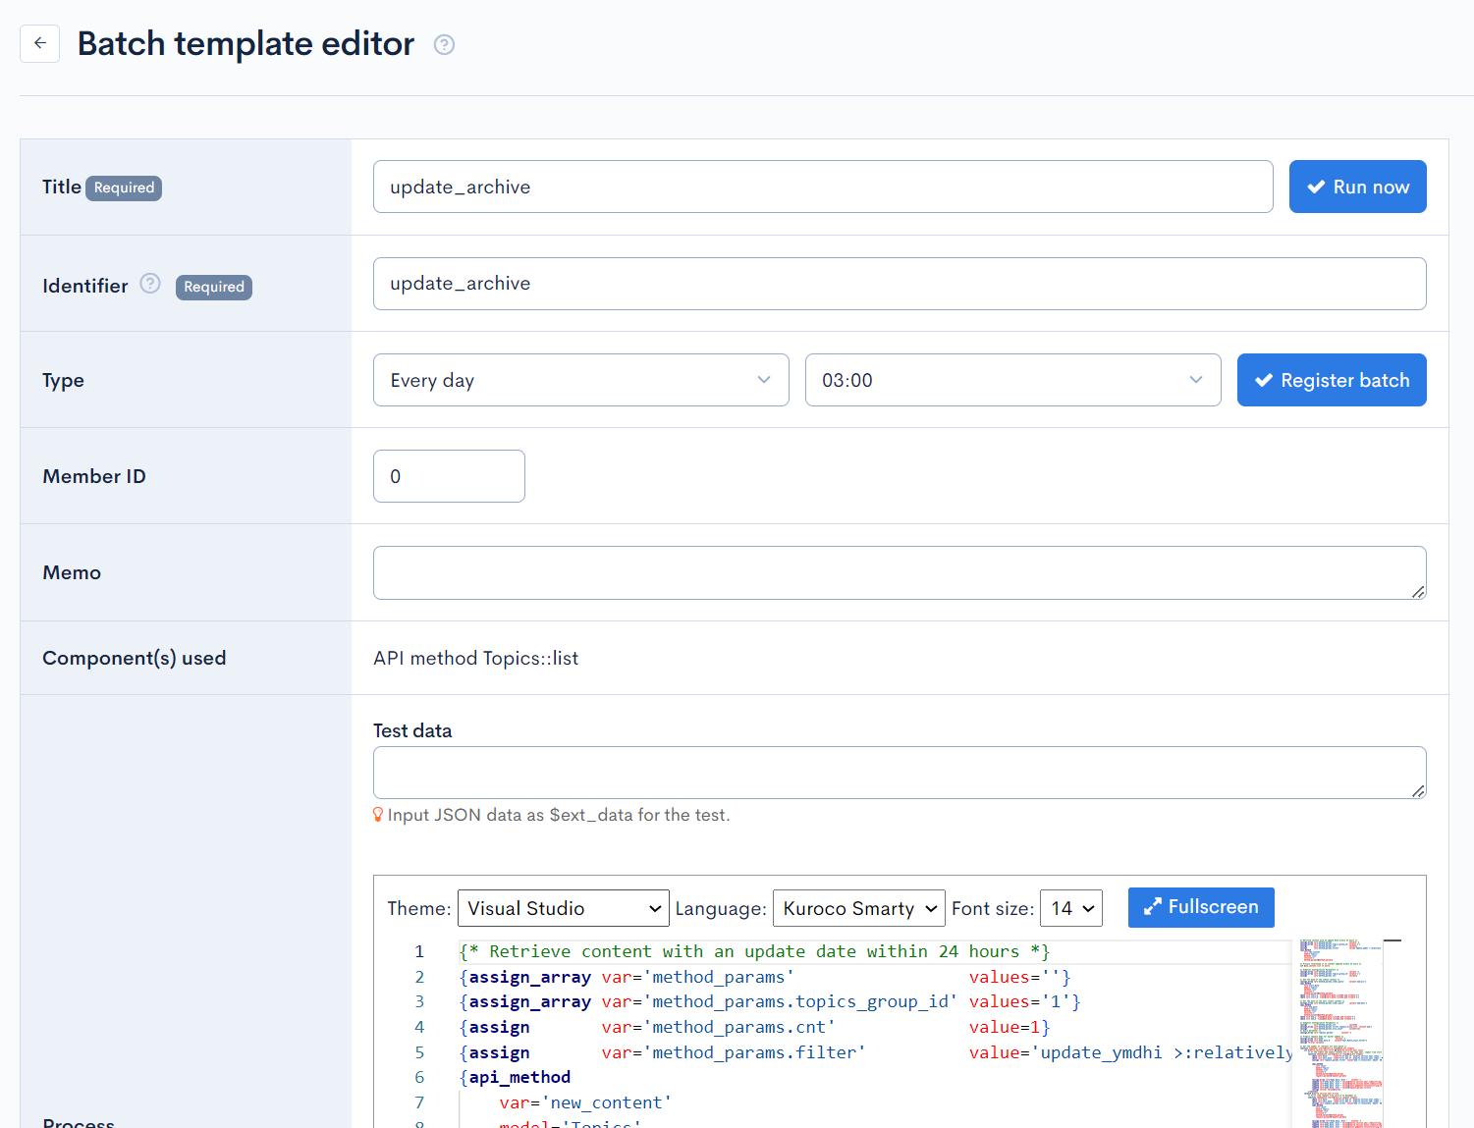Click the Member ID input showing 0
Screen dimensions: 1474x1128
click(x=449, y=476)
